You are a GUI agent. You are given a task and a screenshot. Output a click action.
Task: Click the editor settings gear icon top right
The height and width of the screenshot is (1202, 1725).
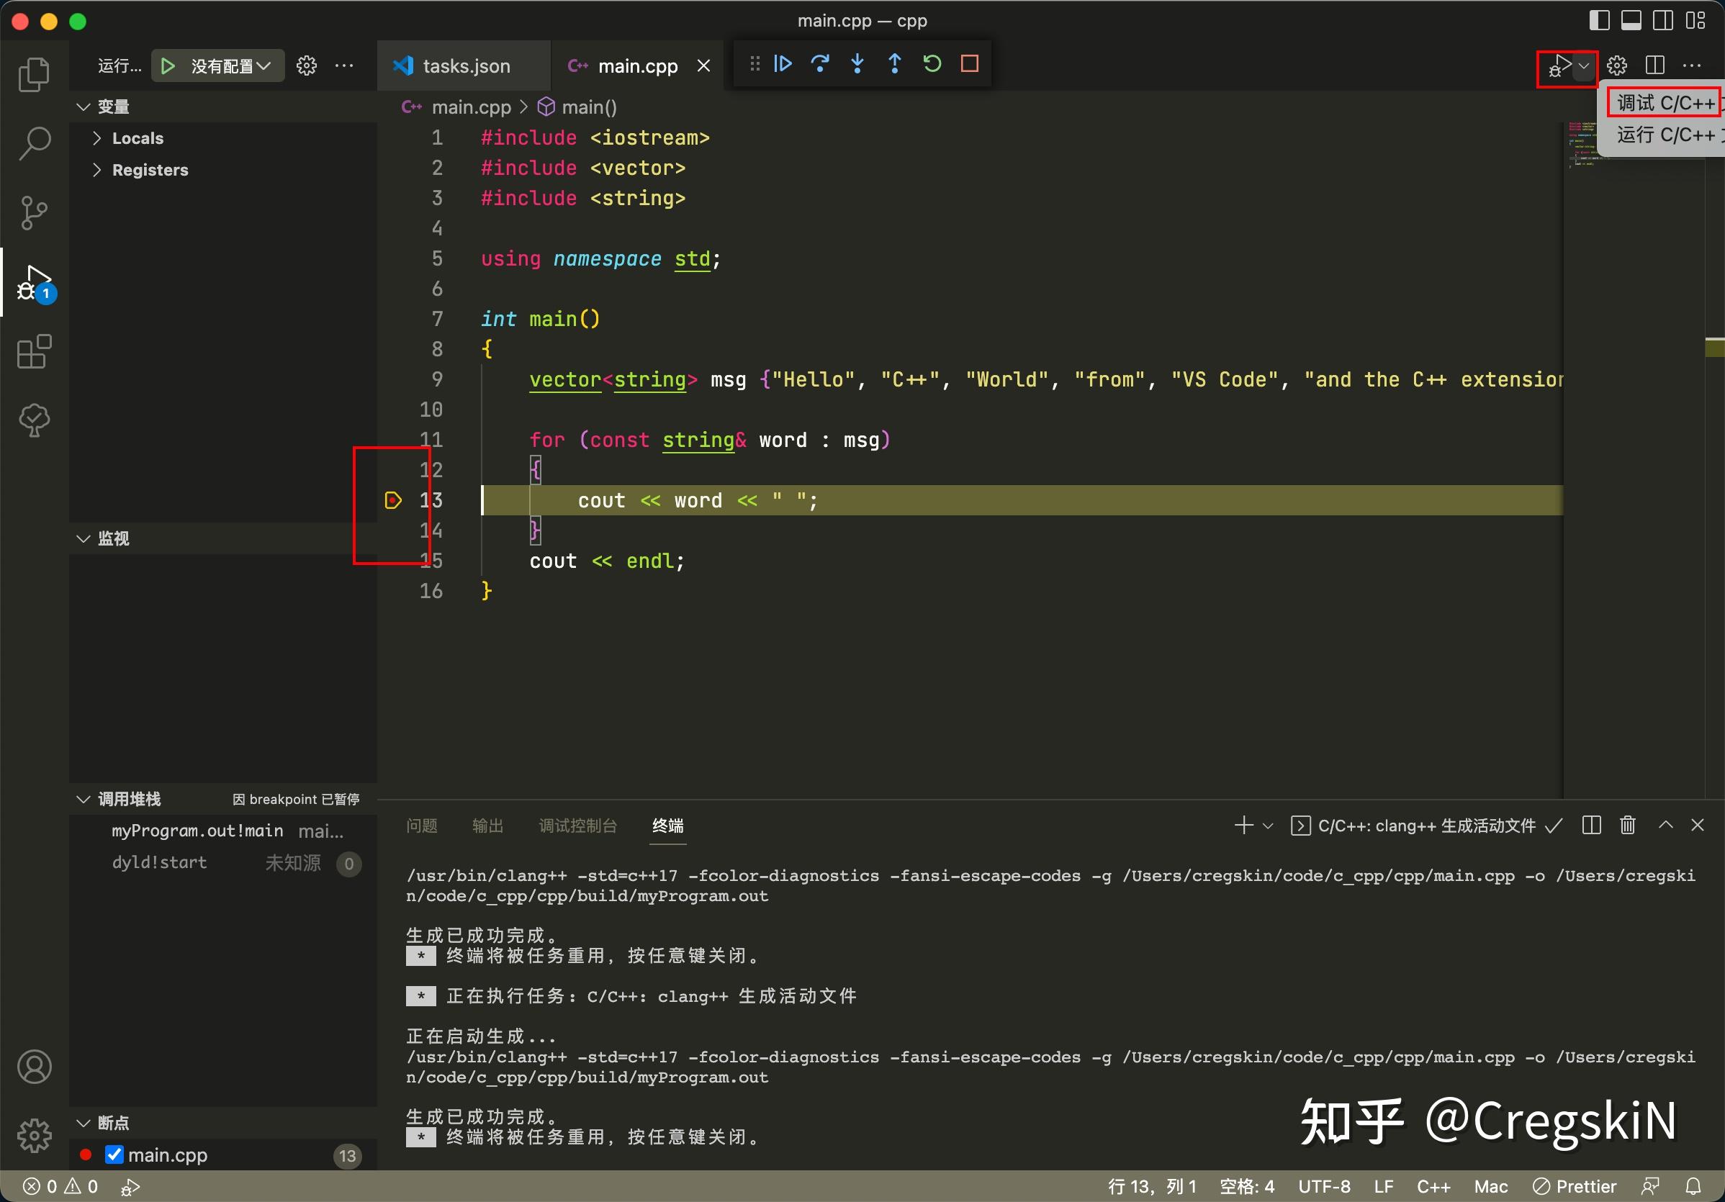click(1618, 66)
